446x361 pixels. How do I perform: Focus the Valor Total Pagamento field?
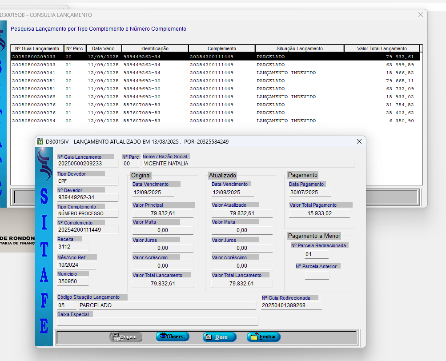[319, 213]
